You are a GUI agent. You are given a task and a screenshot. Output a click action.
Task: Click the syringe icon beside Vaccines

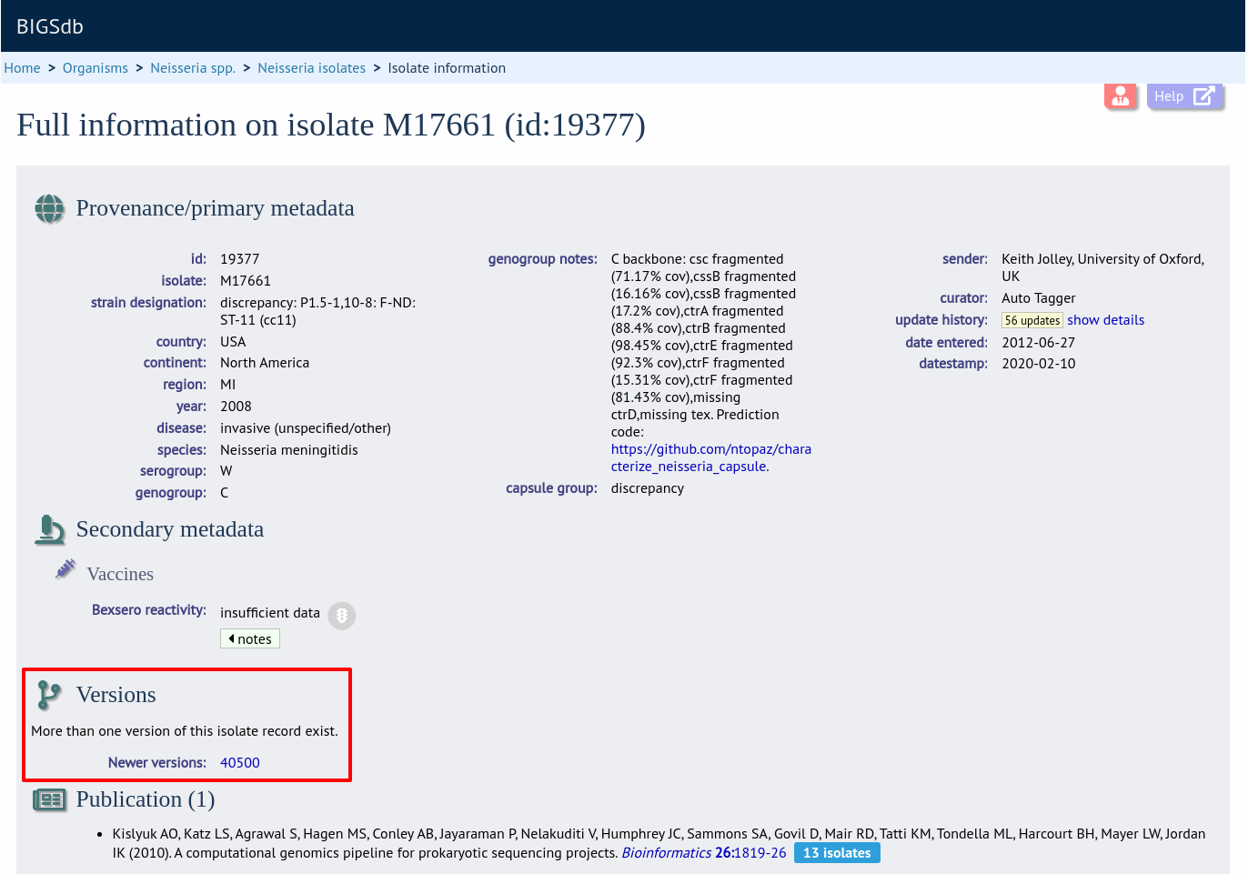click(65, 570)
